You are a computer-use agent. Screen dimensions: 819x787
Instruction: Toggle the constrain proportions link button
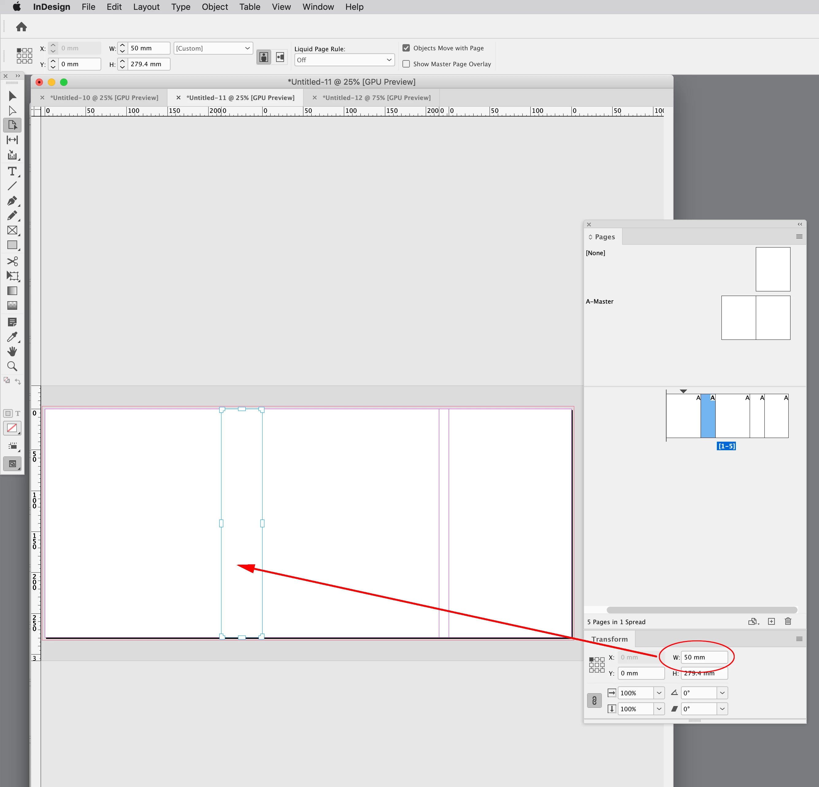594,701
